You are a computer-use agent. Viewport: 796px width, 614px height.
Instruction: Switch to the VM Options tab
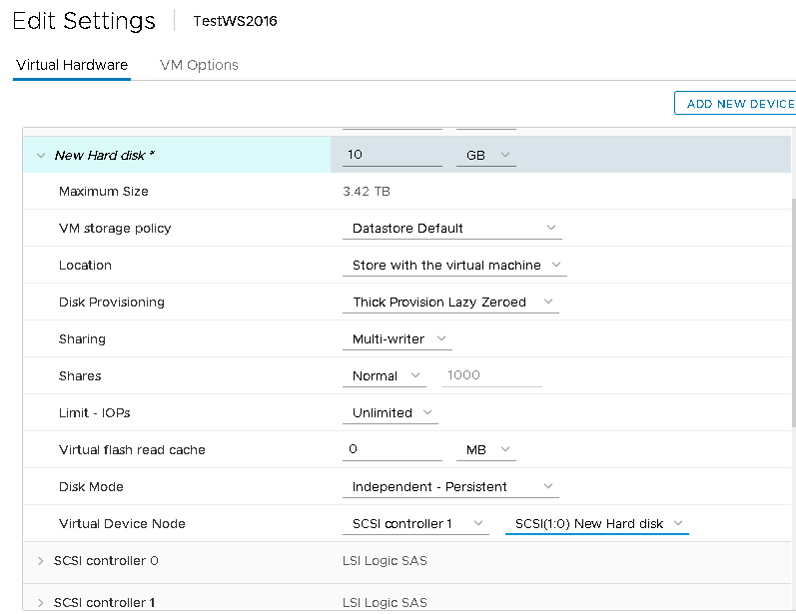[199, 65]
